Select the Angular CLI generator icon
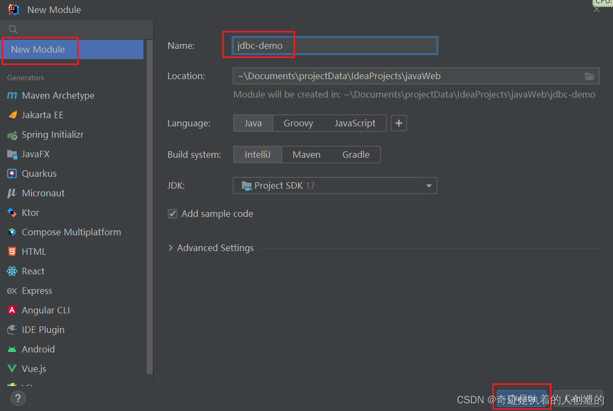This screenshot has width=613, height=411. click(12, 310)
